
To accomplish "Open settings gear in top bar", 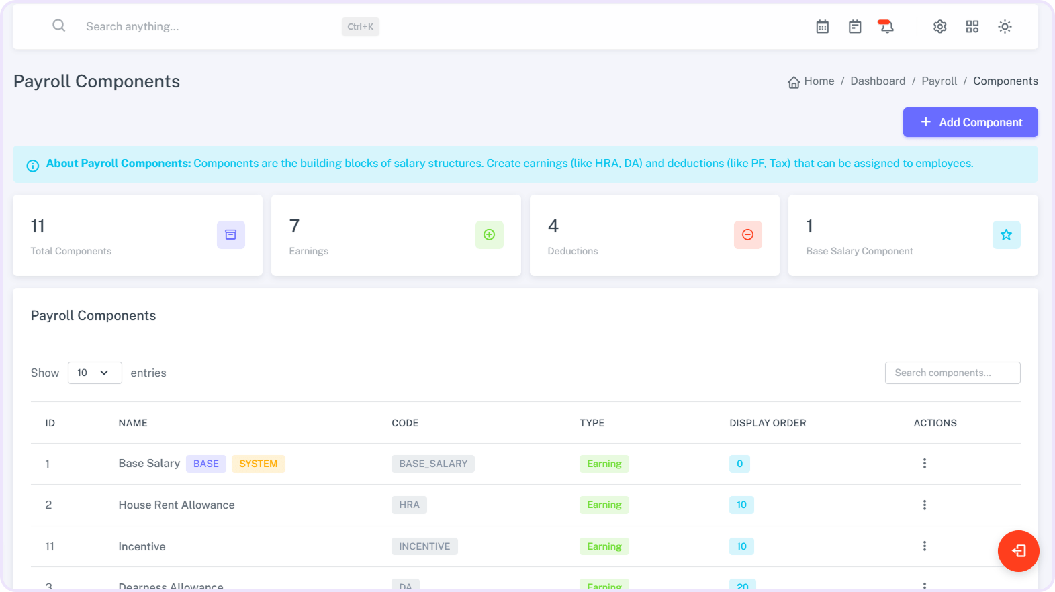I will [939, 27].
